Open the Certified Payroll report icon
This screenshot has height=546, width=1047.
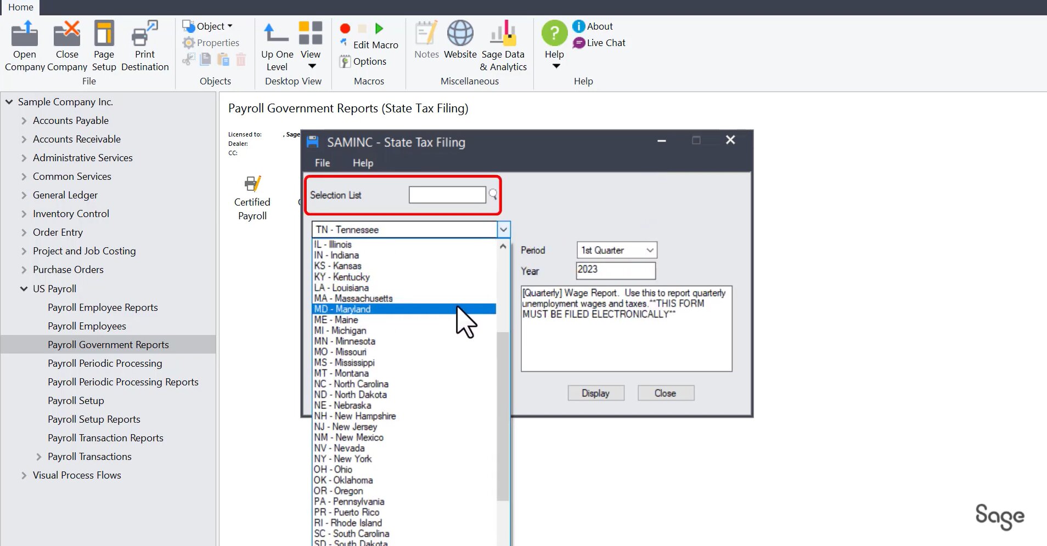point(252,184)
